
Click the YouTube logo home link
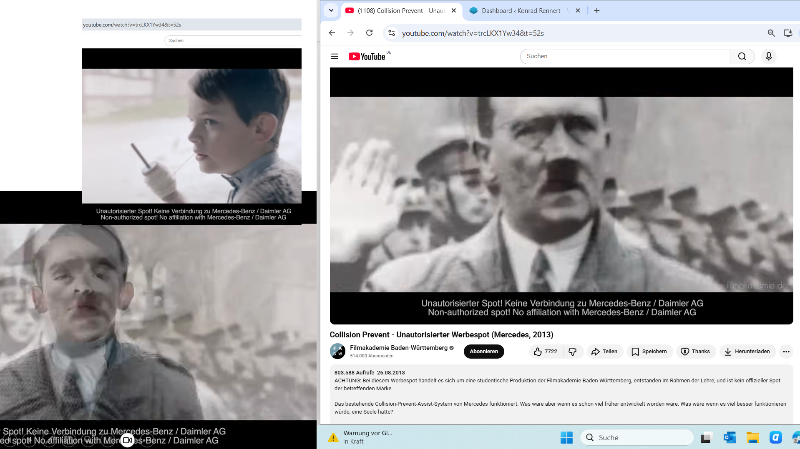click(x=367, y=57)
